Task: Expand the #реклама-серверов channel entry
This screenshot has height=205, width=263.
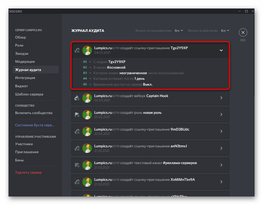Action: point(221,165)
